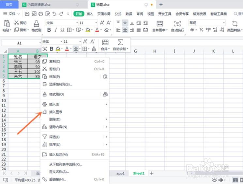Toggle right alignment in ribbon
Screen dimensions: 243x184
pyautogui.click(x=132, y=30)
